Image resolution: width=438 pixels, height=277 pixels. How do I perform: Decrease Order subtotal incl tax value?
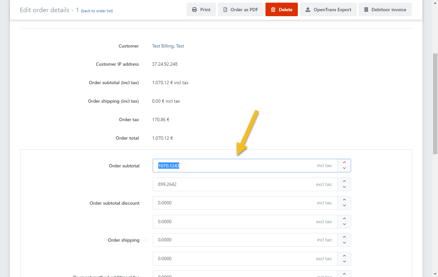tap(344, 168)
